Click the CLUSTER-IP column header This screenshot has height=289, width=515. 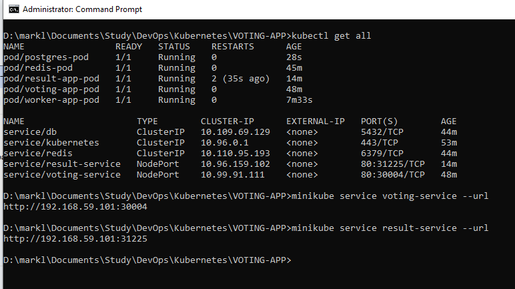(227, 121)
